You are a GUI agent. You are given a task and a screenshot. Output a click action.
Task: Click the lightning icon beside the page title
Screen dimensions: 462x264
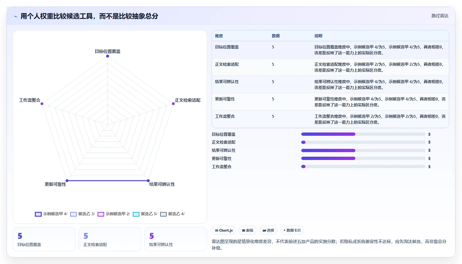pos(16,16)
